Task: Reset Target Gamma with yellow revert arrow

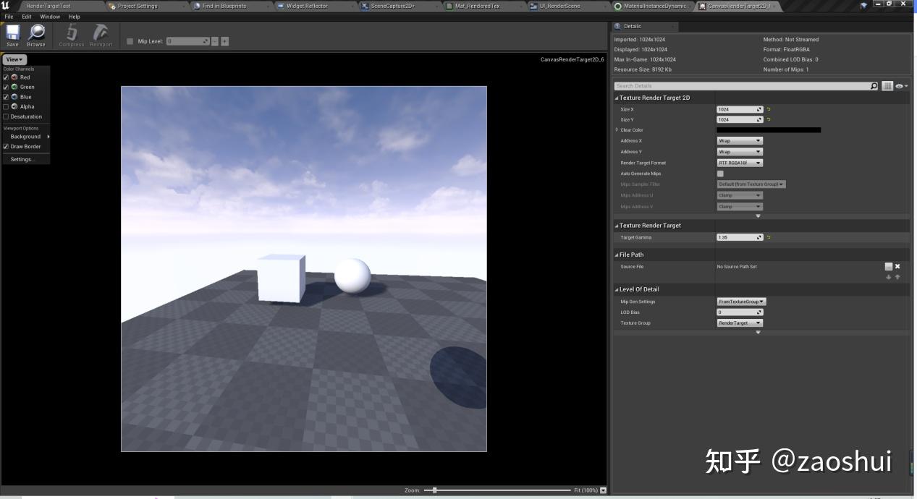Action: click(768, 236)
